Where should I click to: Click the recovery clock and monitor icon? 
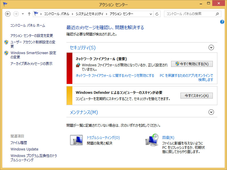pyautogui.click(x=152, y=140)
